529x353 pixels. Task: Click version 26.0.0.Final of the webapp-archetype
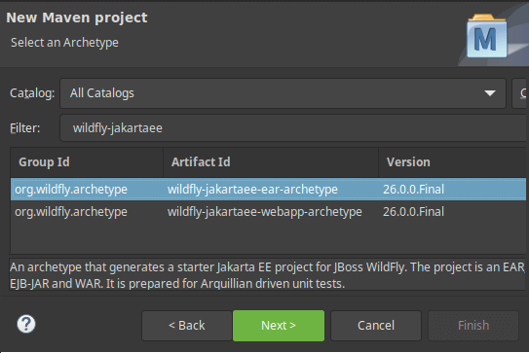[x=414, y=212]
